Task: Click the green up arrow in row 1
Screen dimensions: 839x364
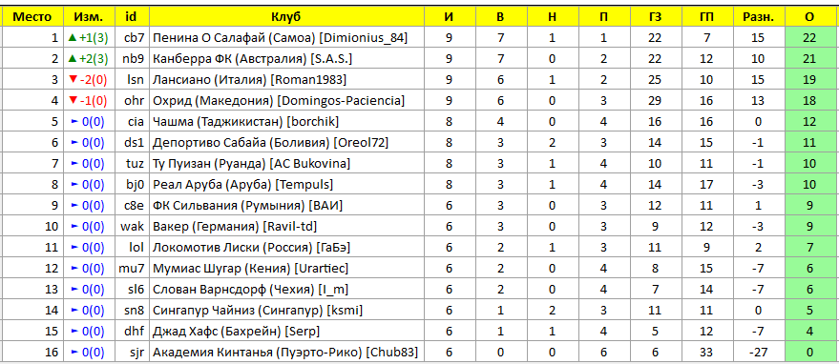Action: (x=73, y=38)
